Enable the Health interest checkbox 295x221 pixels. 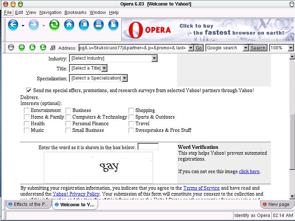click(x=27, y=124)
